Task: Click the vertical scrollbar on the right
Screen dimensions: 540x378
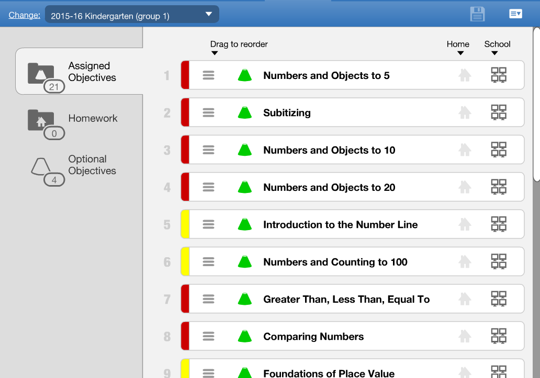Action: (x=536, y=105)
